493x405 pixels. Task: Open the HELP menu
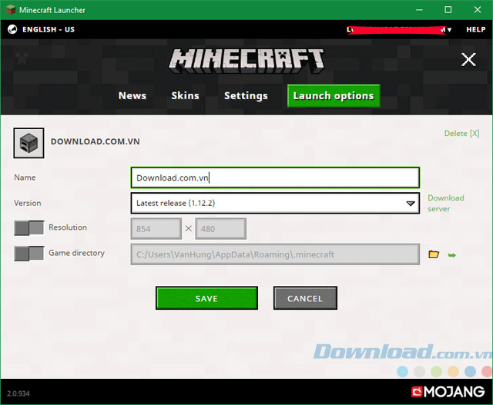click(x=476, y=29)
